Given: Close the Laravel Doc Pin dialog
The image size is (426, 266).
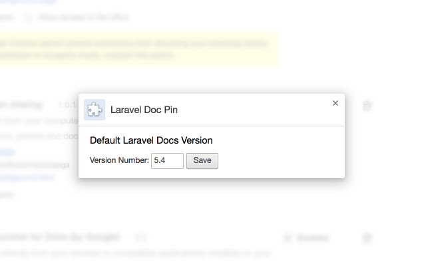Looking at the screenshot, I should [335, 103].
